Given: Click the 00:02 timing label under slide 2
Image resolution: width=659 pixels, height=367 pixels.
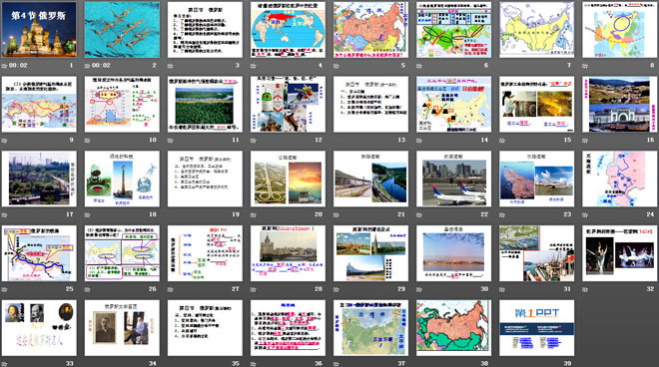Looking at the screenshot, I should point(101,66).
